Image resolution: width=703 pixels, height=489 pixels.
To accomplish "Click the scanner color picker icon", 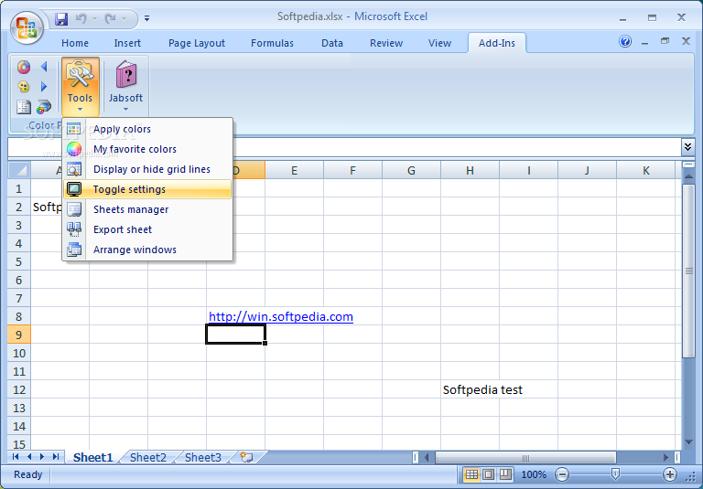I will [x=44, y=107].
